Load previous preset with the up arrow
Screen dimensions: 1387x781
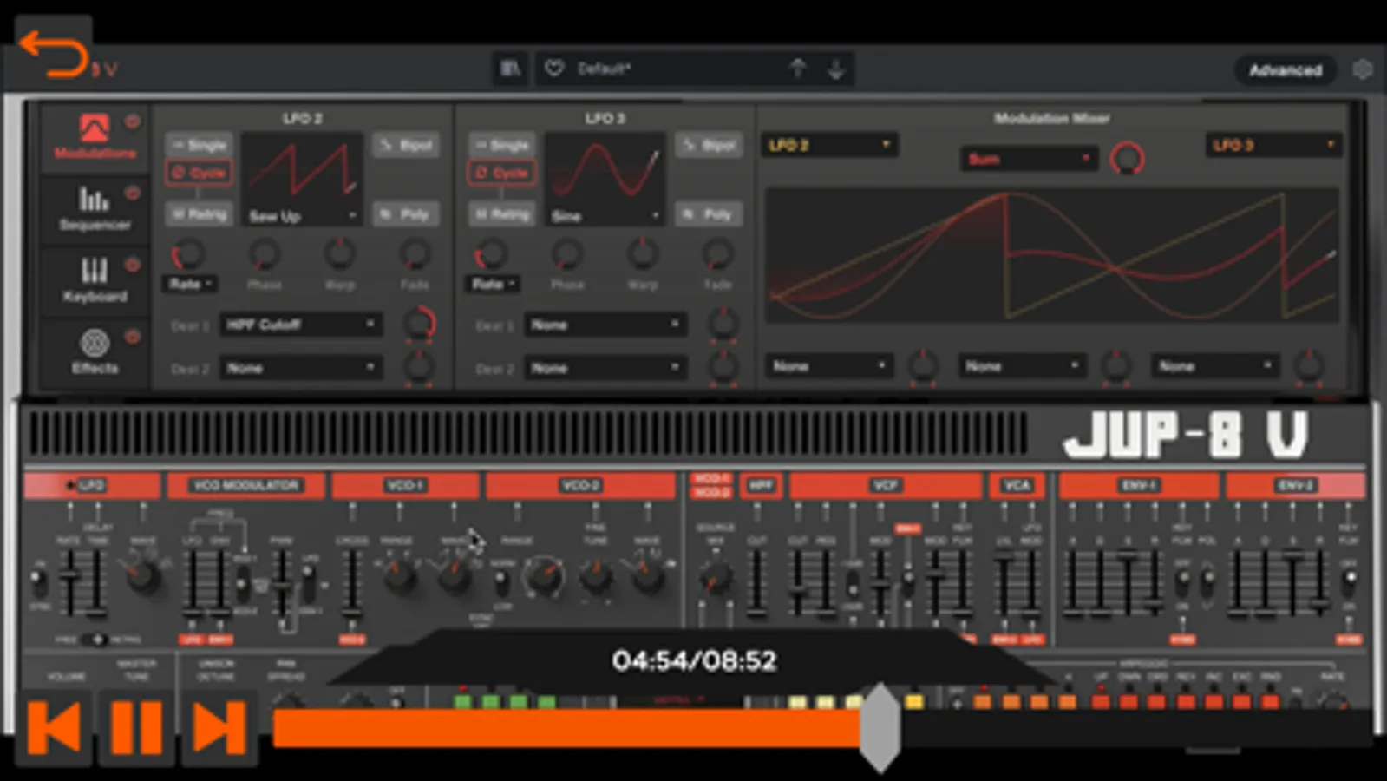point(797,69)
